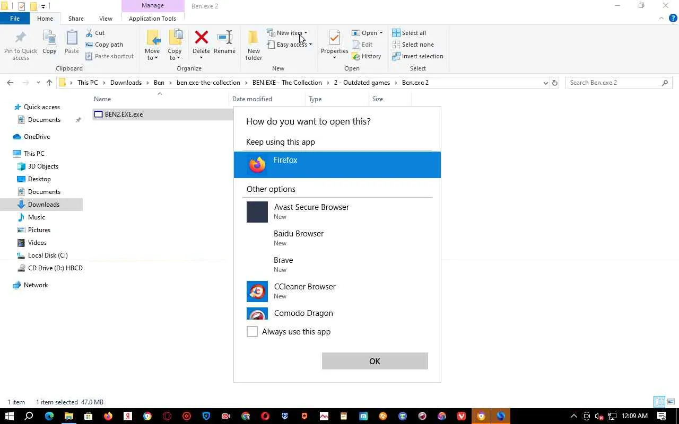The image size is (679, 424).
Task: Click the ben.exe-the-collection breadcrumb segment
Action: pos(208,83)
